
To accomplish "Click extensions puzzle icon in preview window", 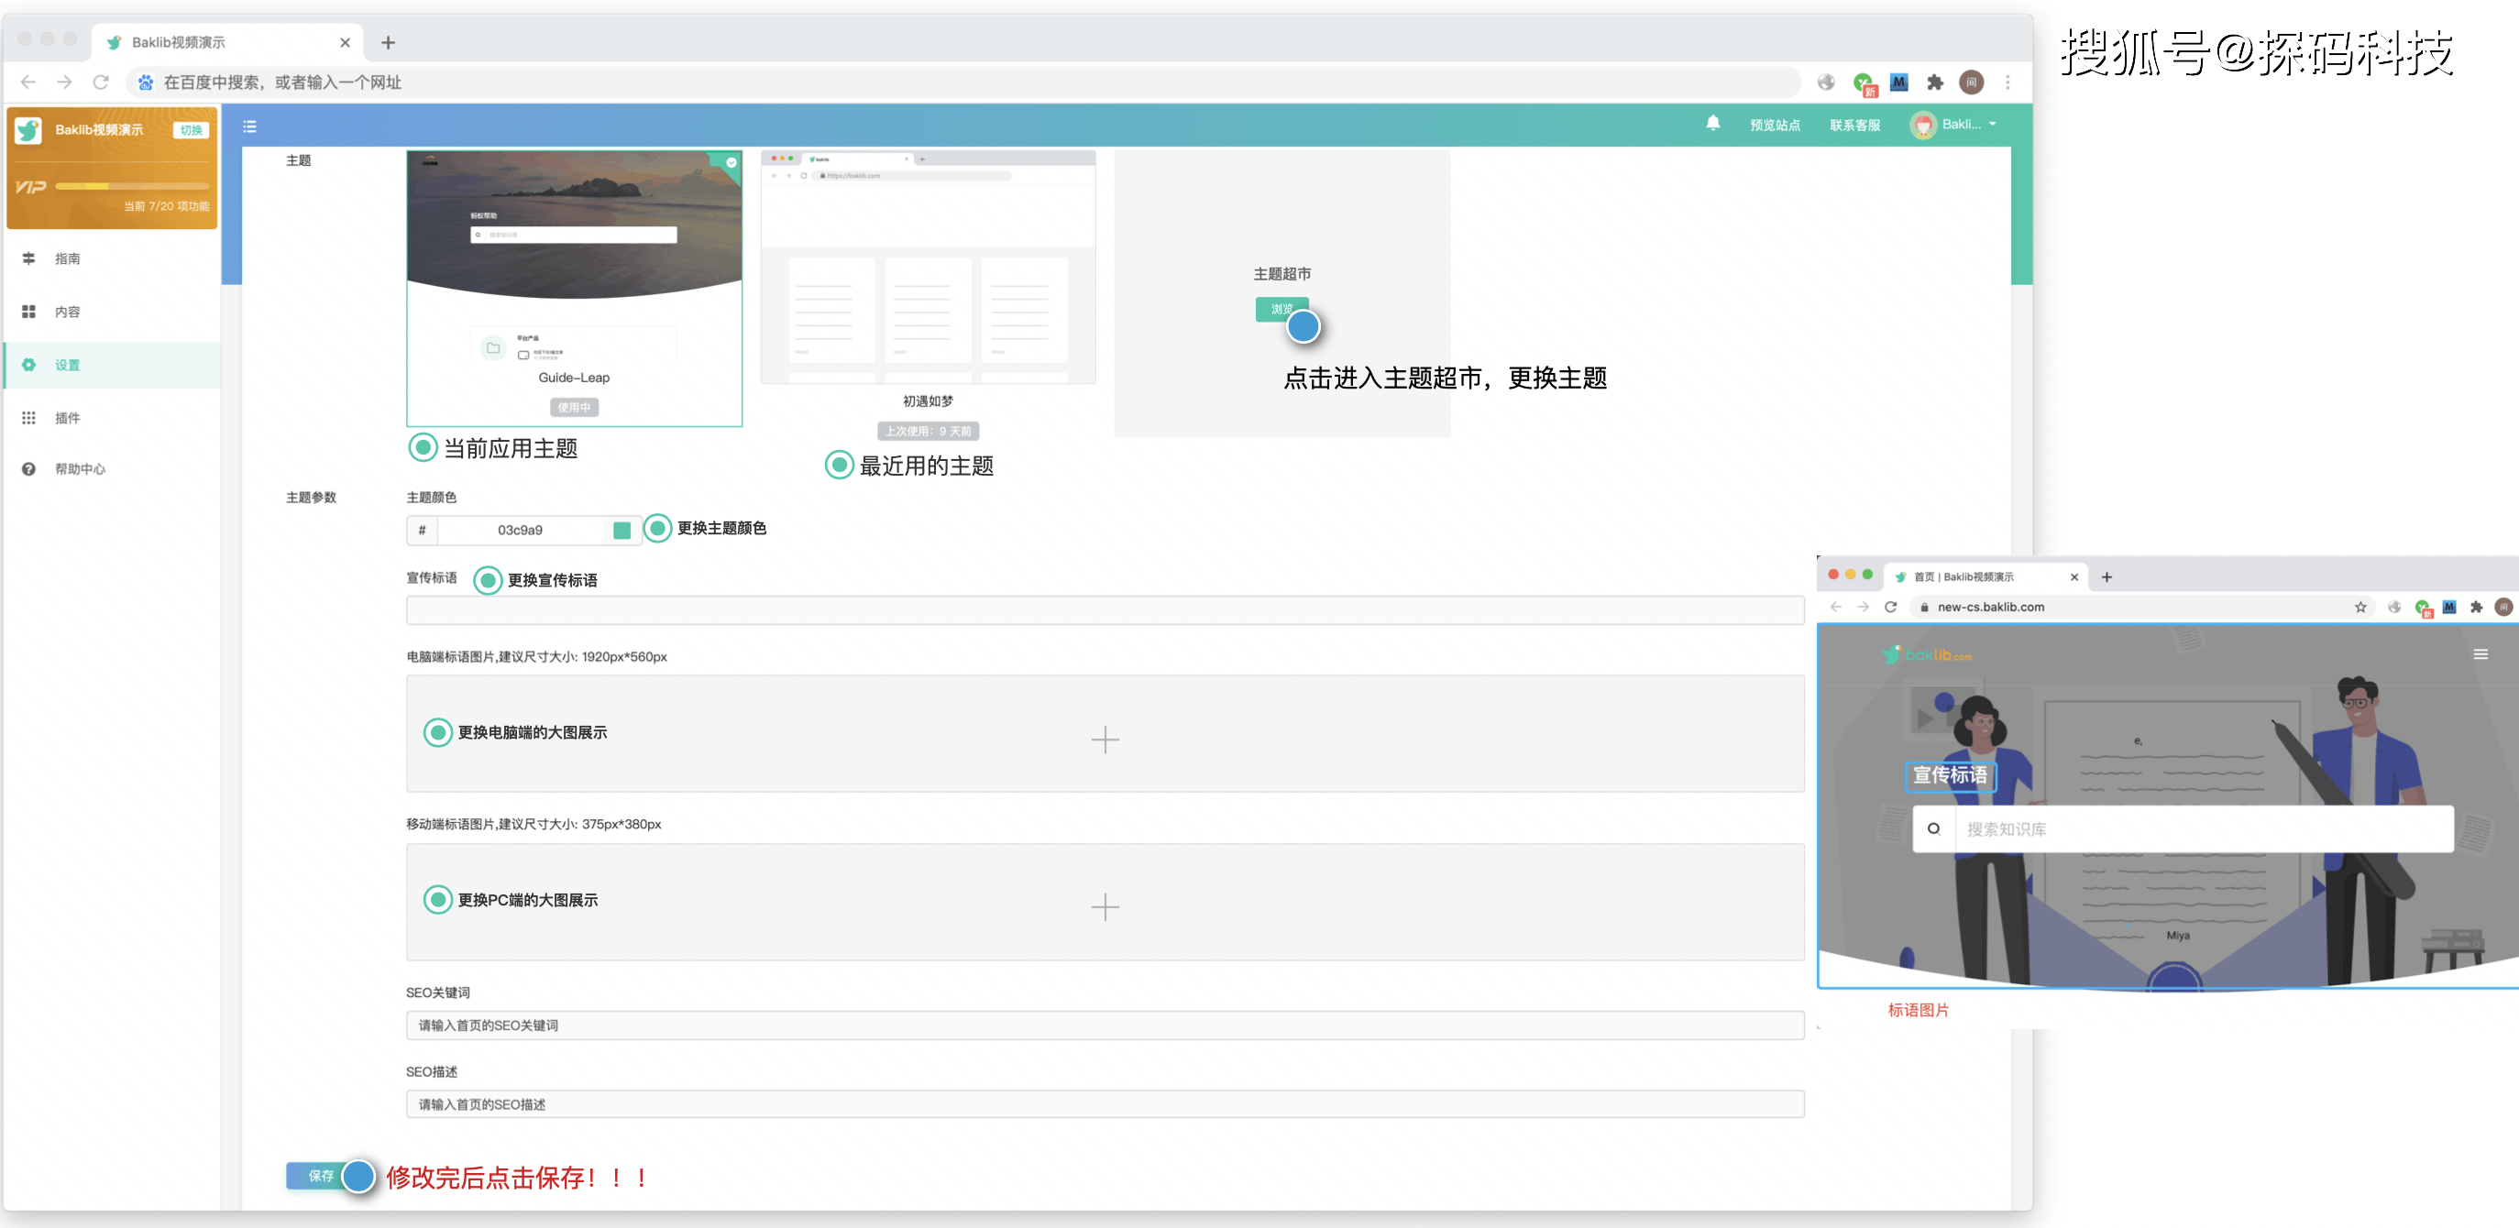I will point(2476,608).
